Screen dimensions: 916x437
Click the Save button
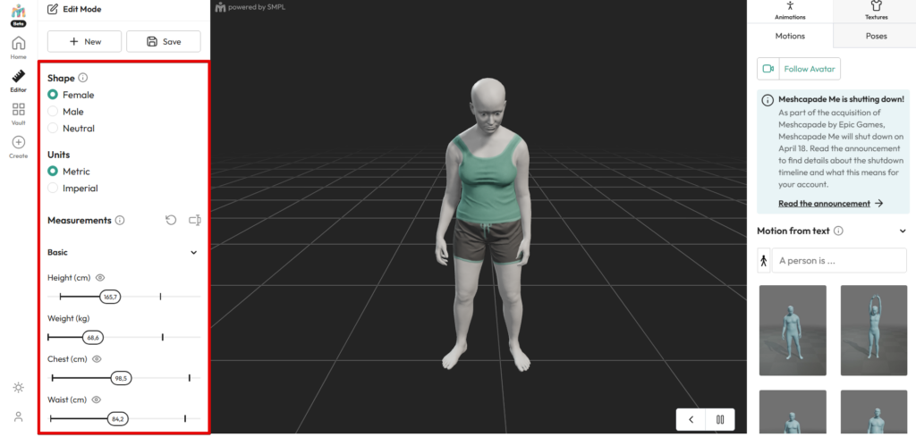(164, 41)
